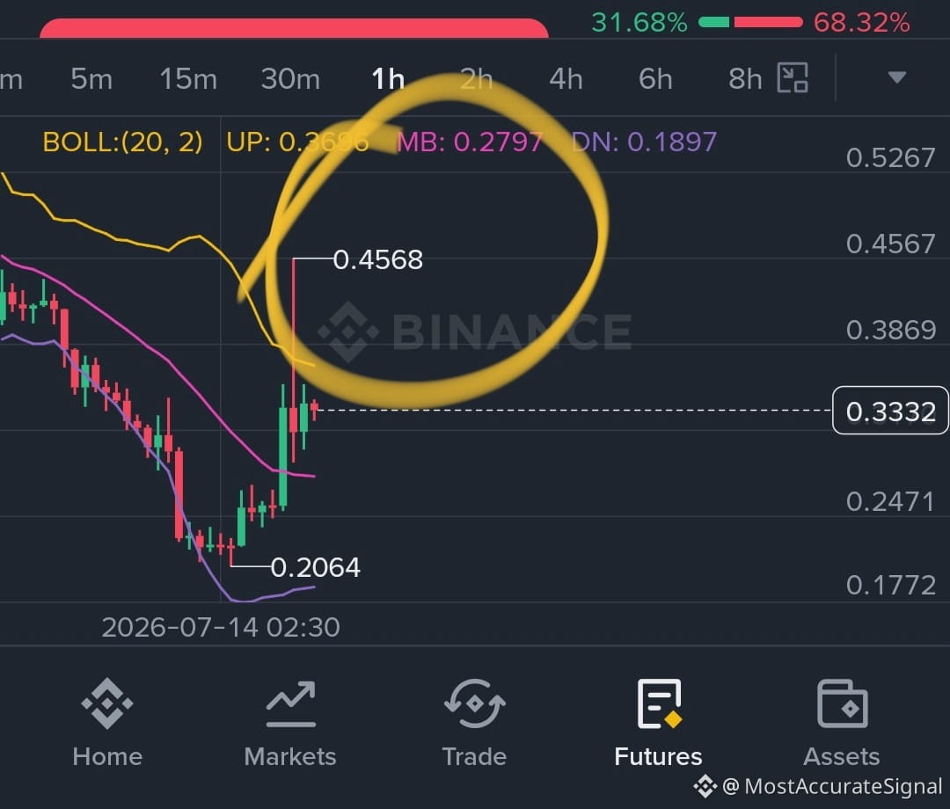
Task: Tap the long/short ratio bar
Action: click(750, 22)
